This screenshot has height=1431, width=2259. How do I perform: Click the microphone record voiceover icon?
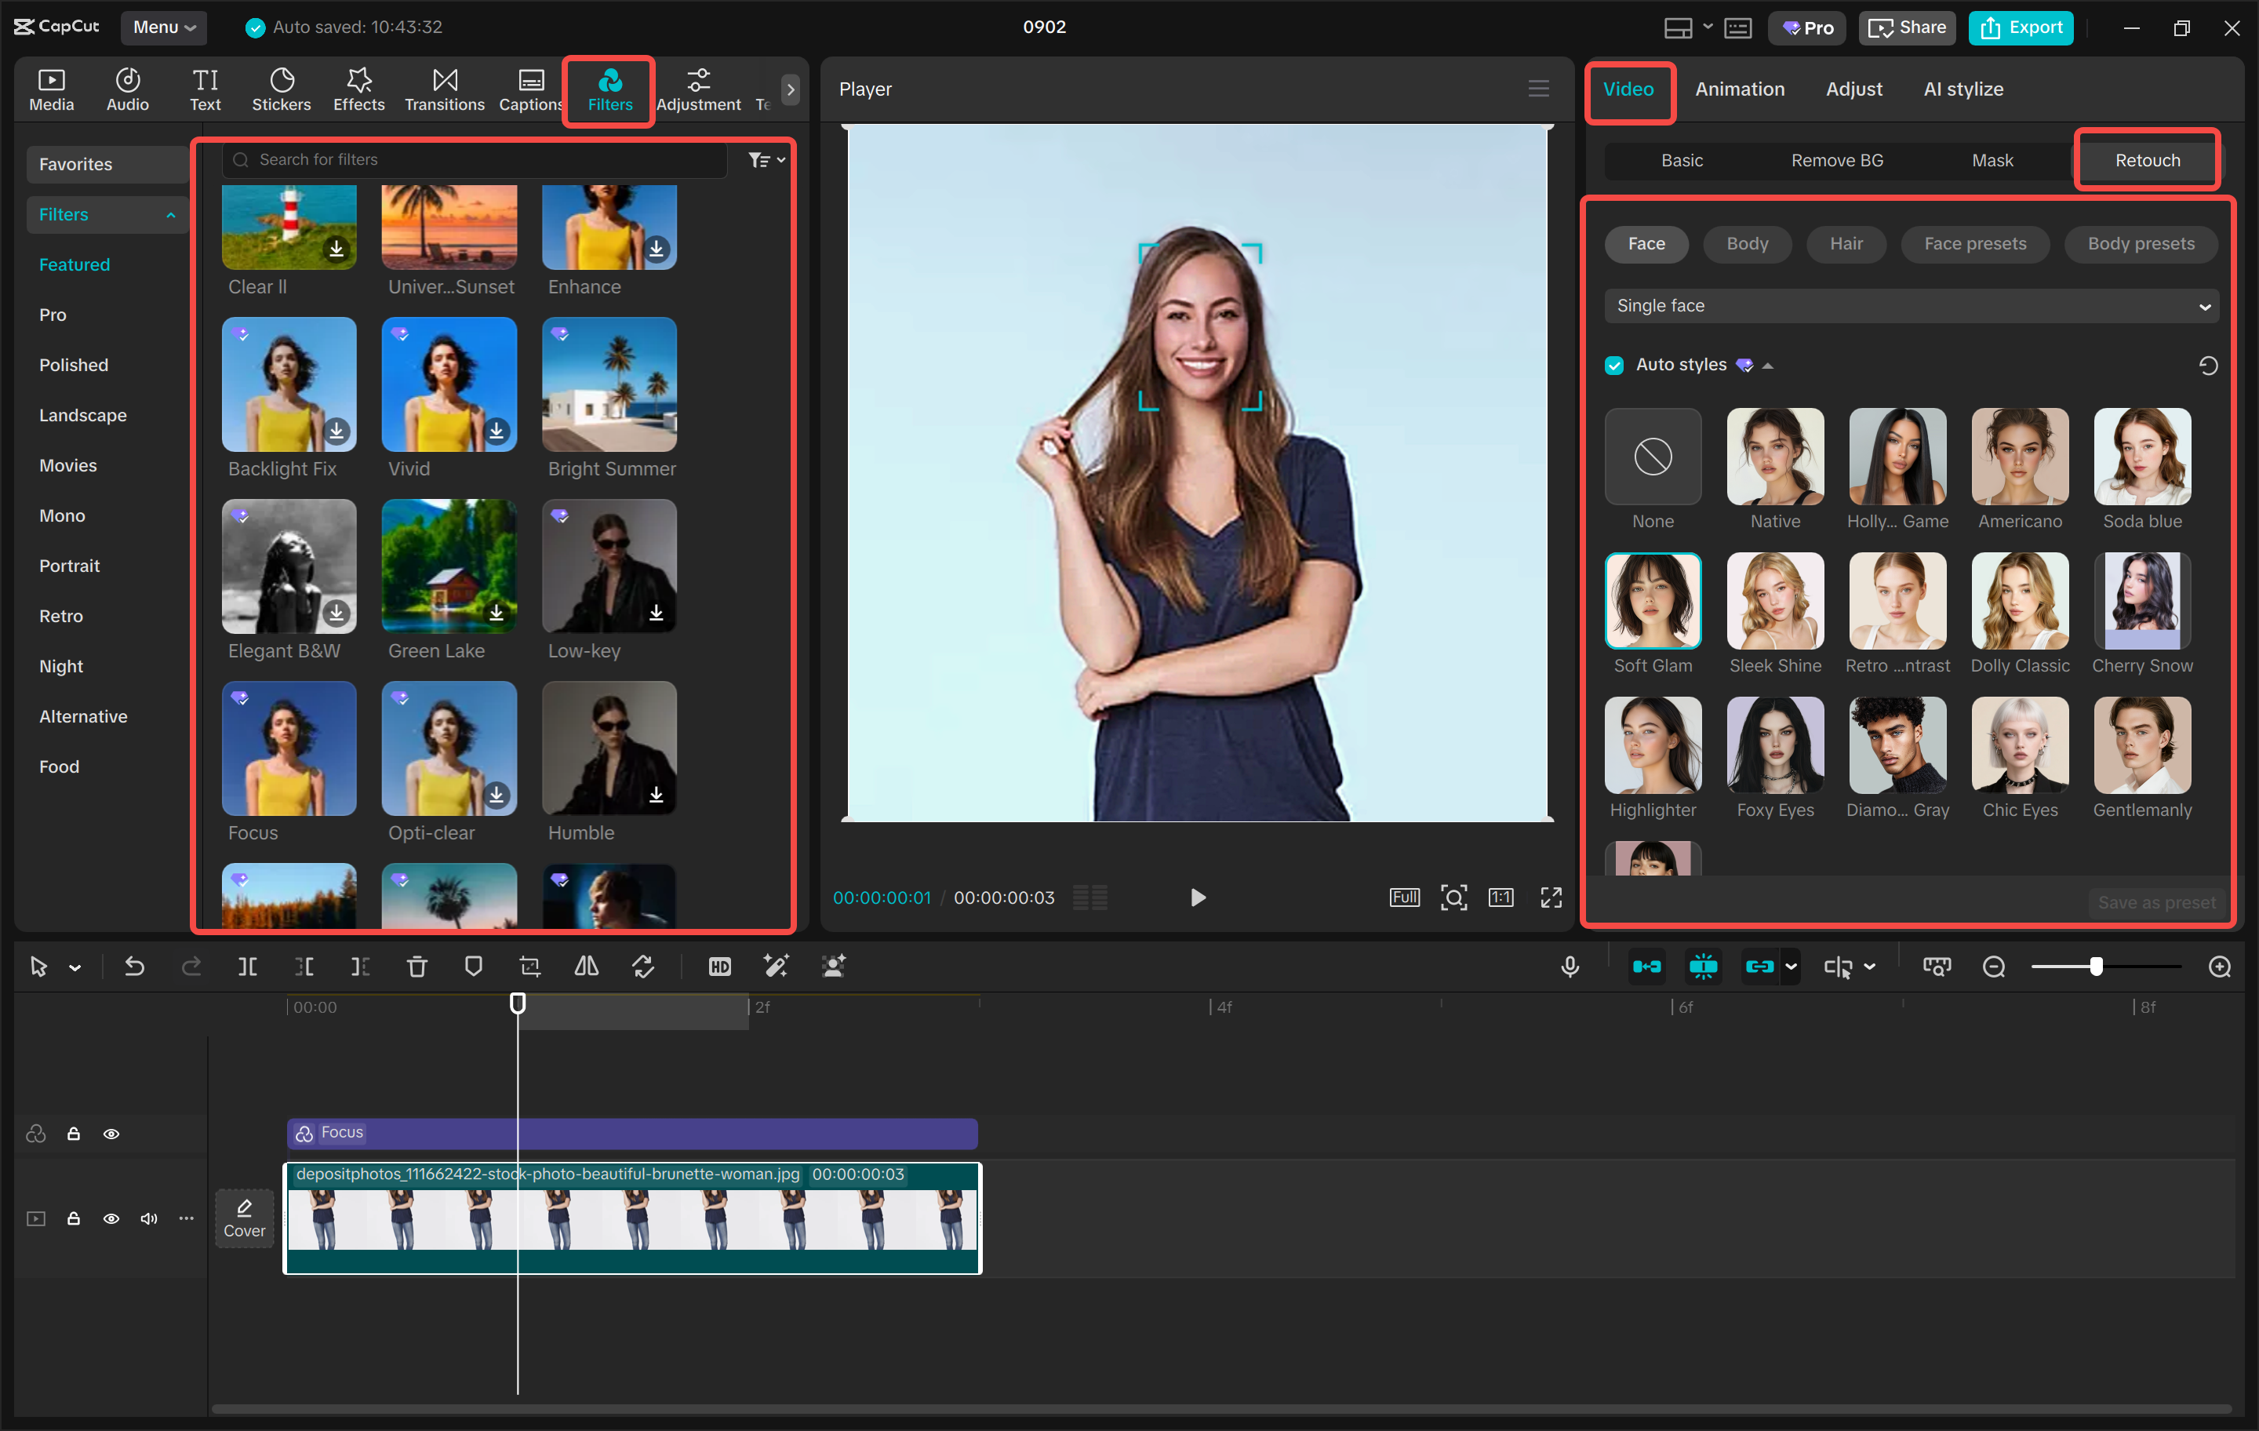pyautogui.click(x=1570, y=967)
